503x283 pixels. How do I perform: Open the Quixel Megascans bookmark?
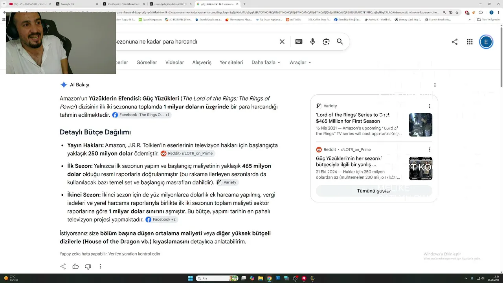tap(150, 19)
